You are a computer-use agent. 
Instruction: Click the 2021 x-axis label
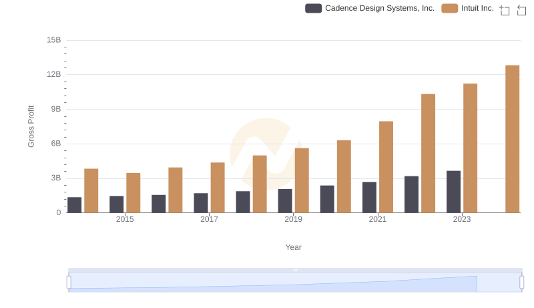coord(378,219)
